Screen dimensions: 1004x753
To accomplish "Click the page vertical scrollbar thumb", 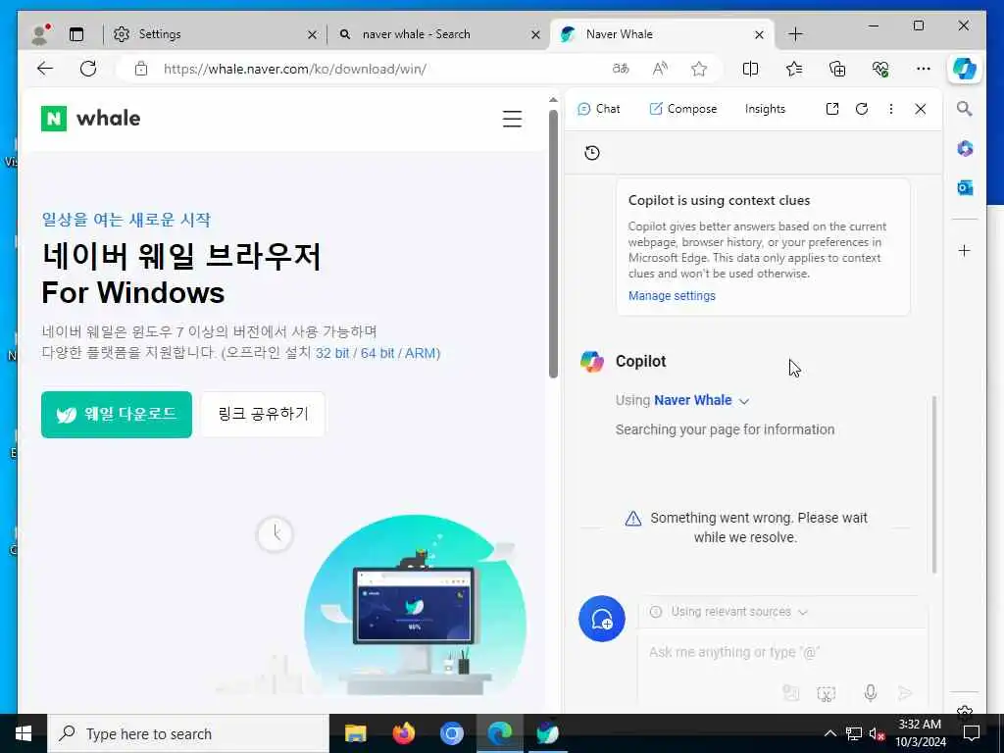I will (x=553, y=244).
